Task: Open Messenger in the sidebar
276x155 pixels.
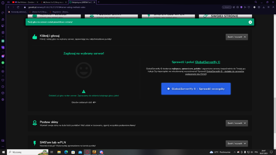Action: pos(3,56)
